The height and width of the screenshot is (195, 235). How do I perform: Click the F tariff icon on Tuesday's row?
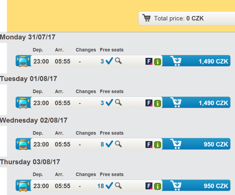point(149,103)
